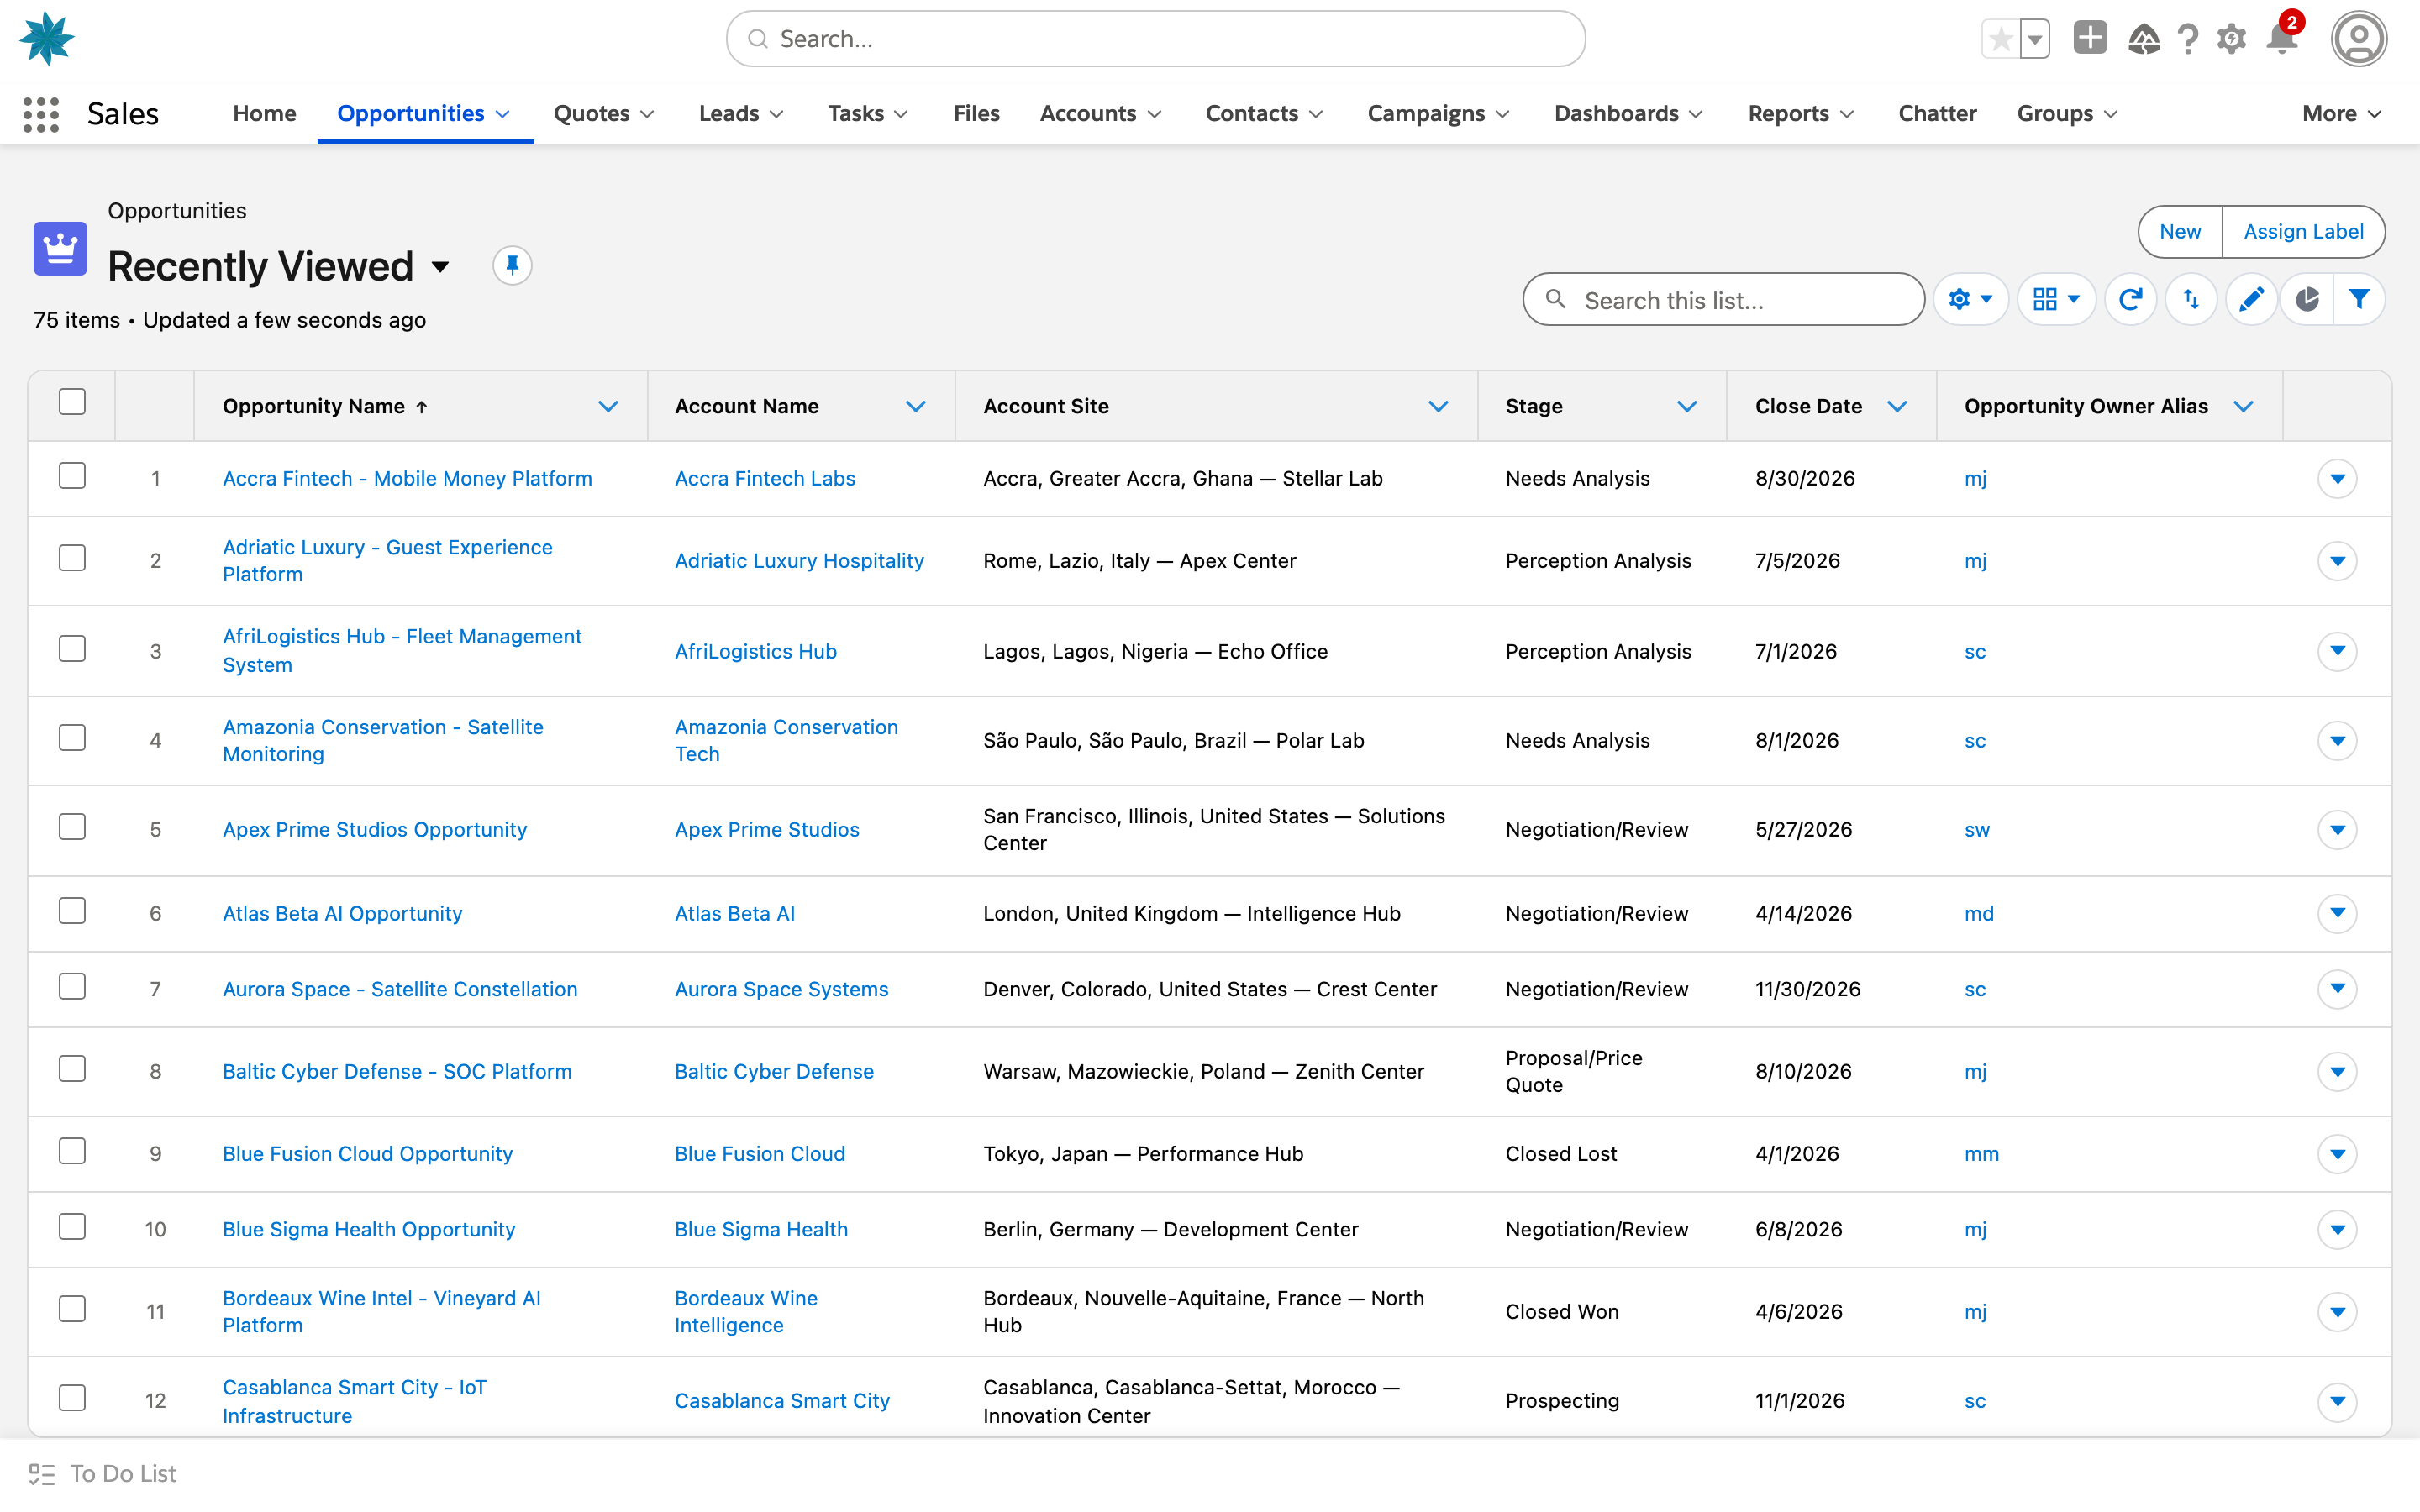
Task: Open the Global Actions plus icon
Action: click(x=2090, y=38)
